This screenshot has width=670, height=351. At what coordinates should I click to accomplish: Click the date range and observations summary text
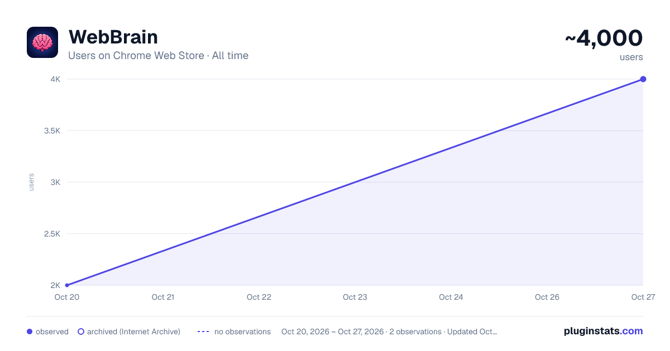click(x=389, y=331)
